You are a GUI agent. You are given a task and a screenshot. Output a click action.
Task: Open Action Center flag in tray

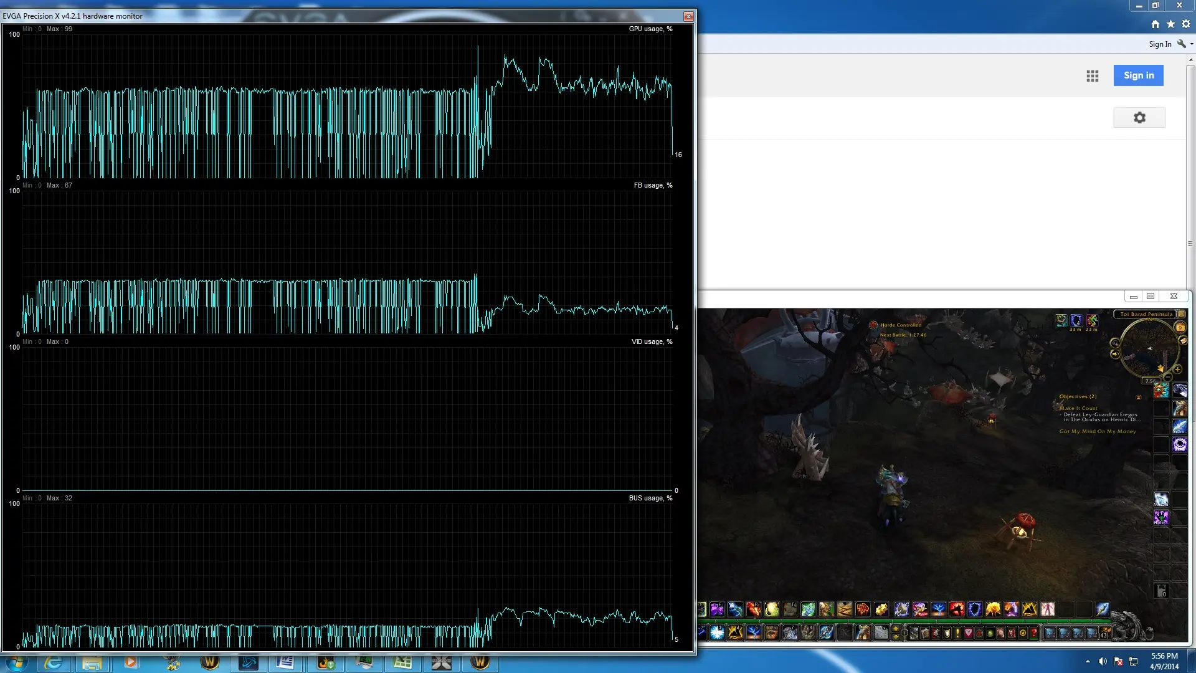tap(1118, 662)
